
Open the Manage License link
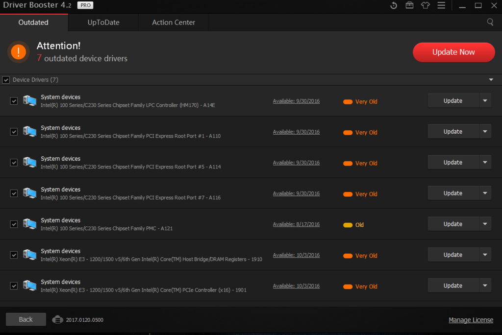click(x=471, y=320)
